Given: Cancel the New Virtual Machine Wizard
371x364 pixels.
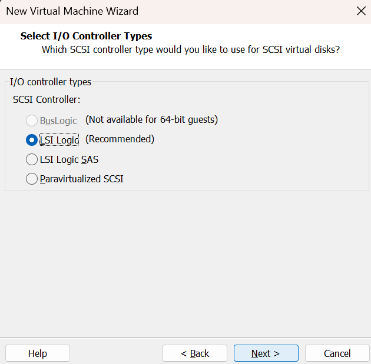Looking at the screenshot, I should tap(337, 353).
